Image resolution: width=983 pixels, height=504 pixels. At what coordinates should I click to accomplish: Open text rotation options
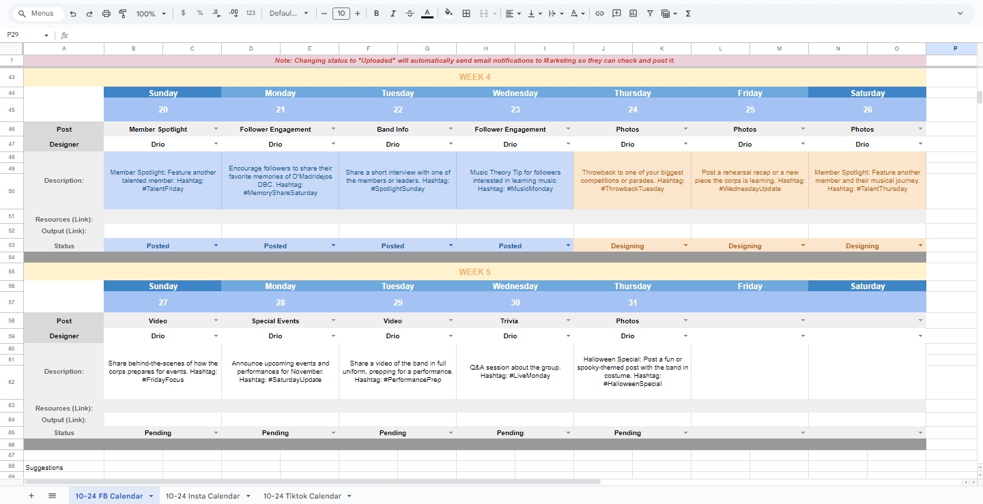[x=577, y=14]
